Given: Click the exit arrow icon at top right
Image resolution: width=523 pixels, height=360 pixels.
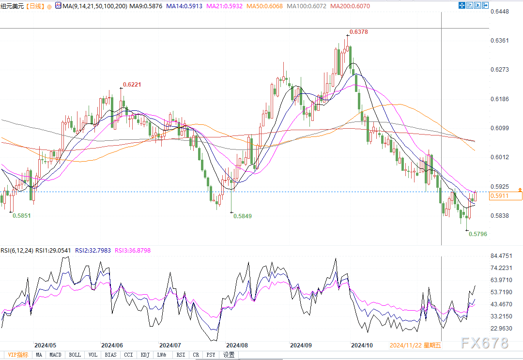Looking at the screenshot, I should click(x=485, y=5).
